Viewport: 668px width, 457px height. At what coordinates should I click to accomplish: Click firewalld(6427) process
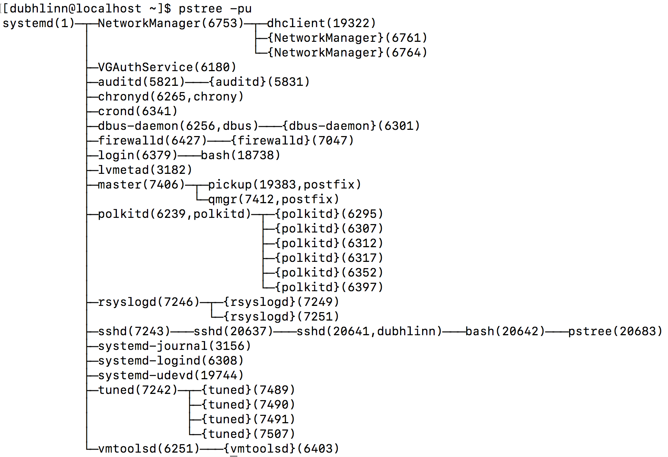coord(152,140)
